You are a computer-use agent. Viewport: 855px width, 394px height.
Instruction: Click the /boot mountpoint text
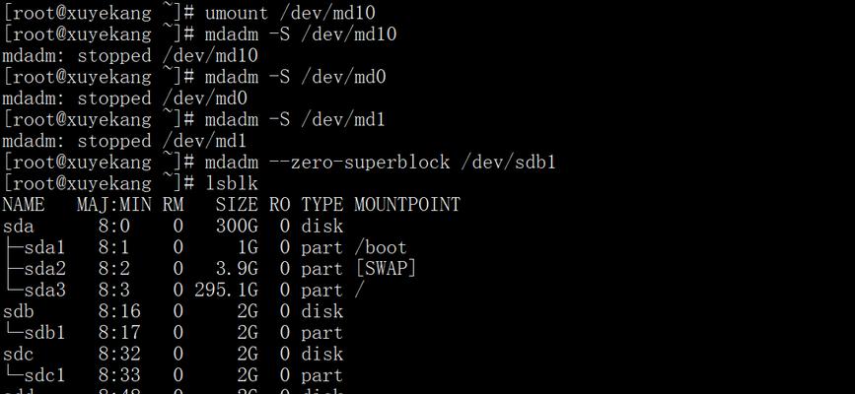pyautogui.click(x=381, y=248)
